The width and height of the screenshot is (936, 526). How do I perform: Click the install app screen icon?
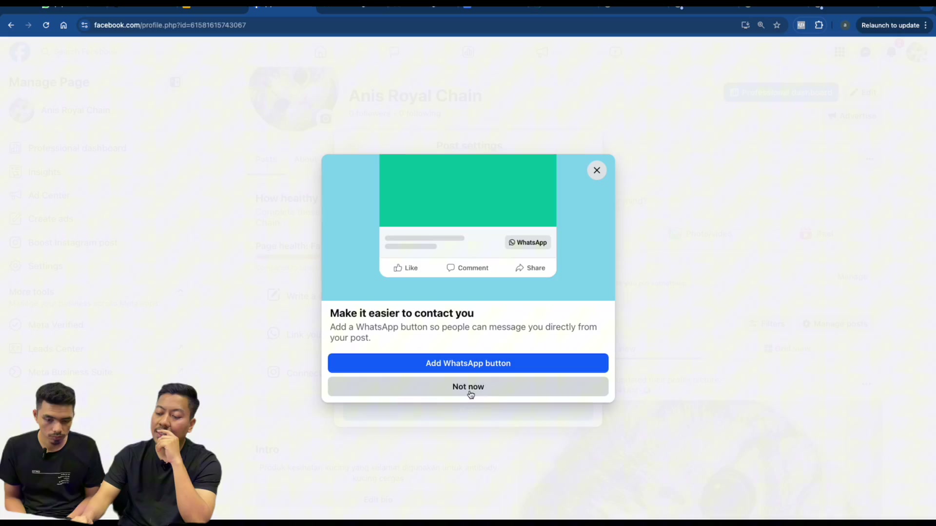[x=745, y=25]
